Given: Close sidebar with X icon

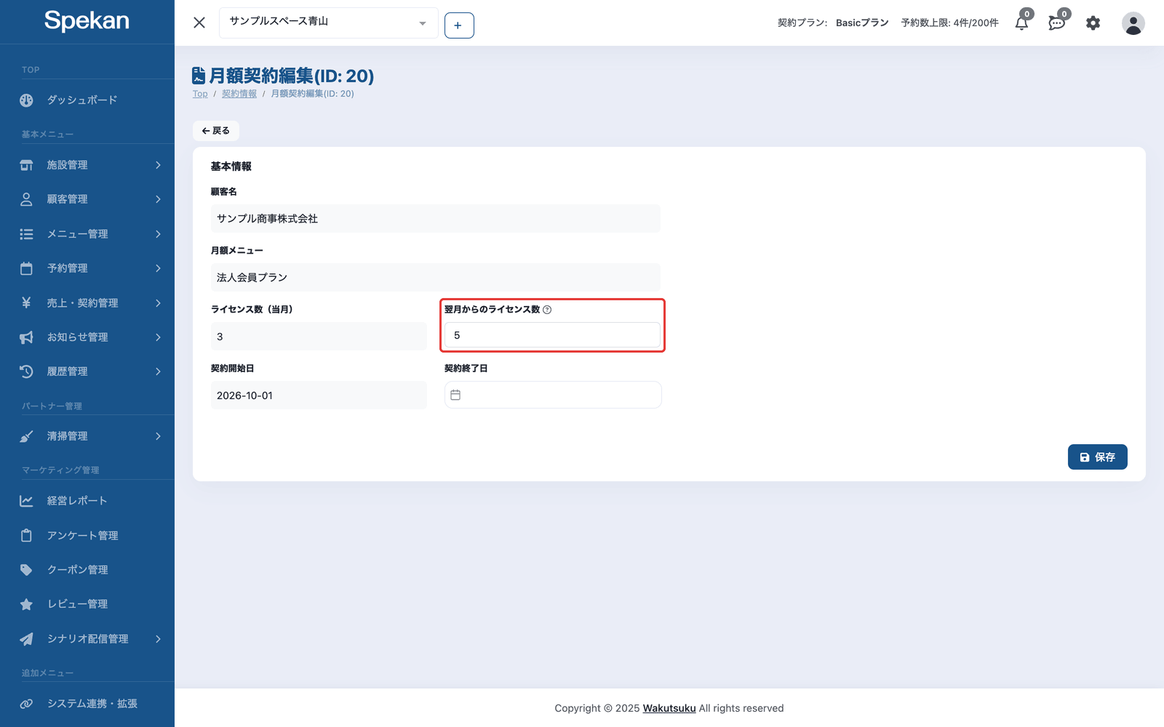Looking at the screenshot, I should (x=199, y=23).
